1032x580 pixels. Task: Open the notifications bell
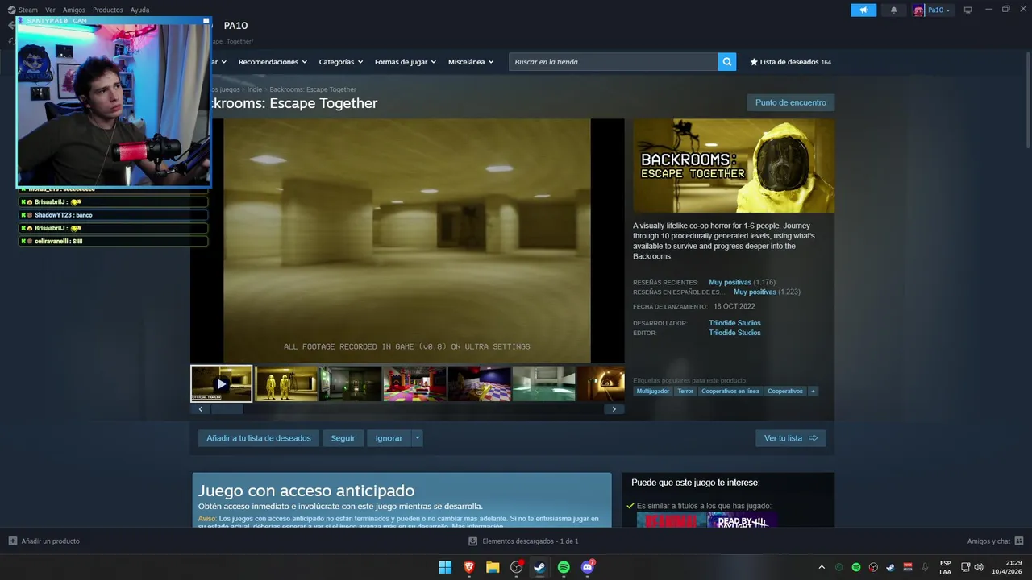[893, 10]
